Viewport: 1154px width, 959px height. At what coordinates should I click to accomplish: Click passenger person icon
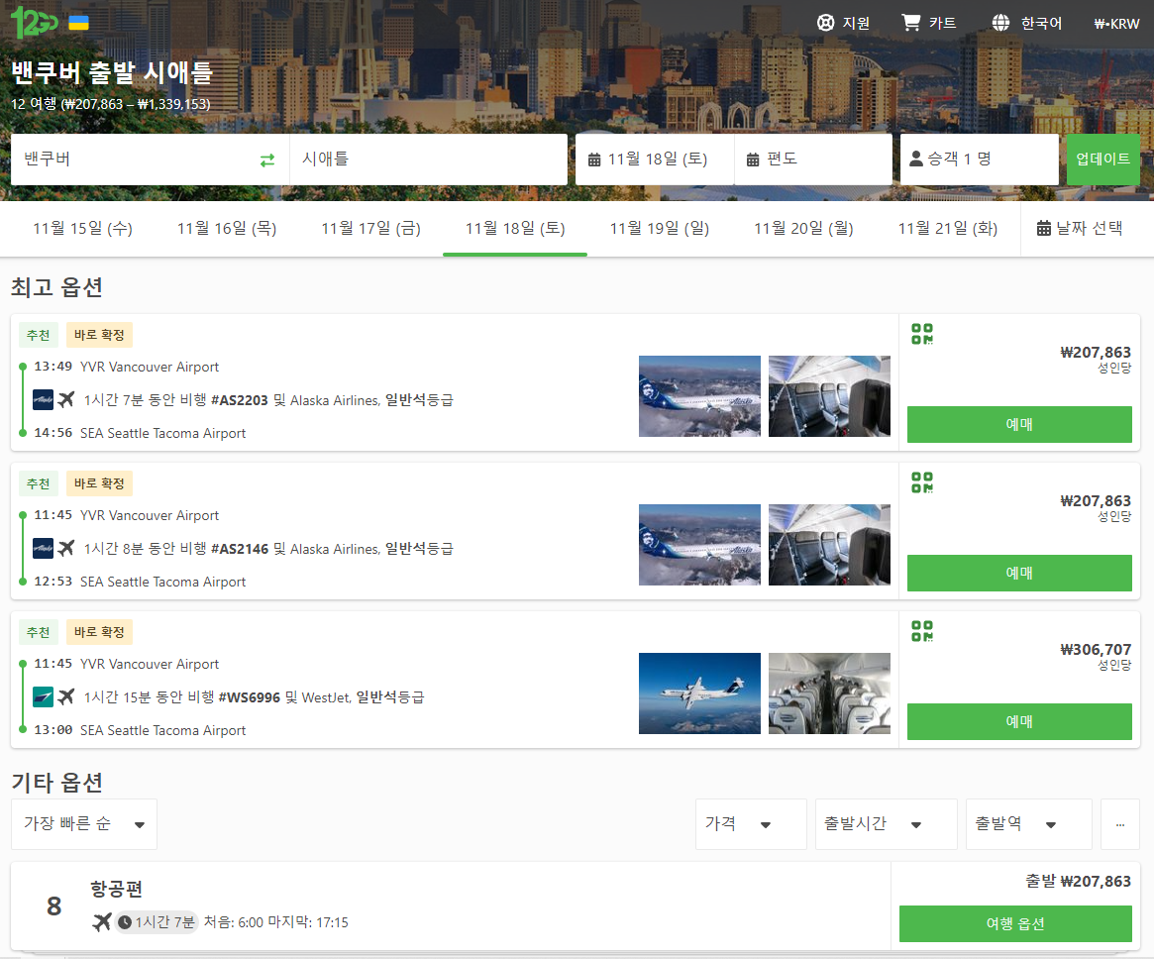(x=916, y=159)
